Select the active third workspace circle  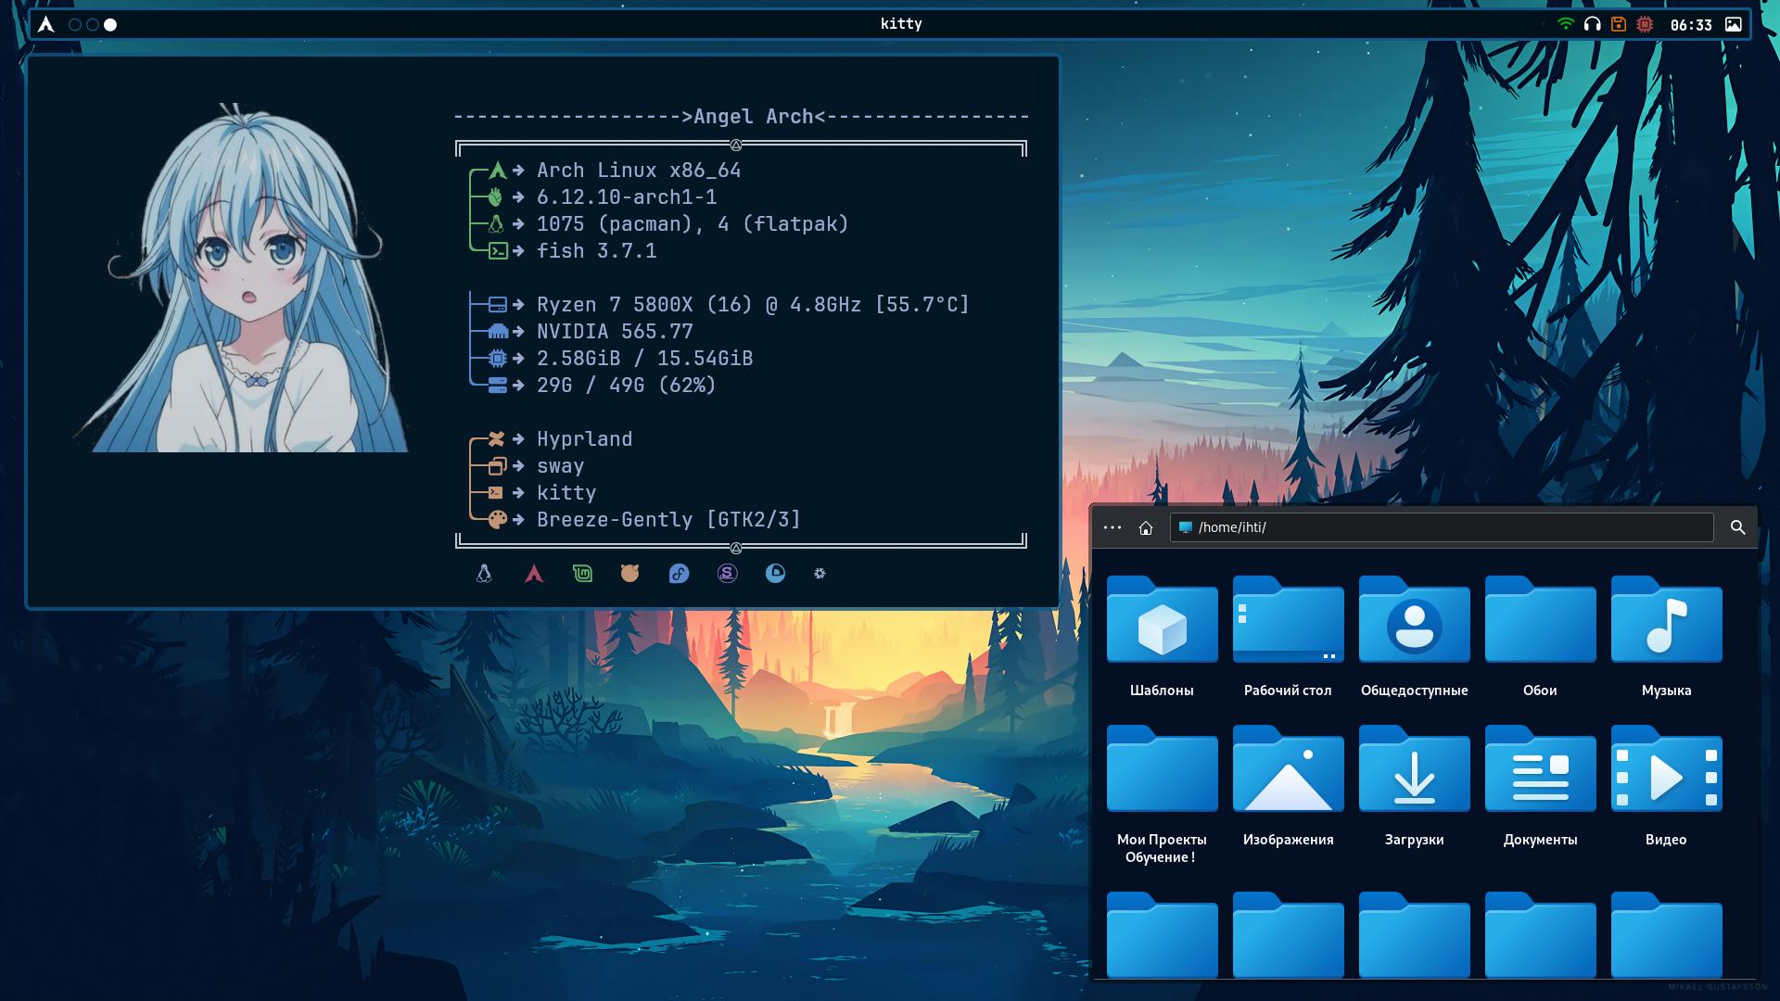point(110,25)
